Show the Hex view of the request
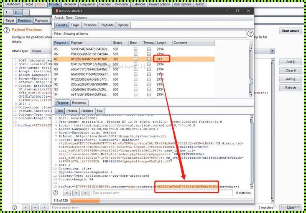 click(100, 111)
